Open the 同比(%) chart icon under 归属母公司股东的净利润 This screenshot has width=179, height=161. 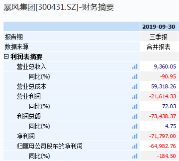135,156
